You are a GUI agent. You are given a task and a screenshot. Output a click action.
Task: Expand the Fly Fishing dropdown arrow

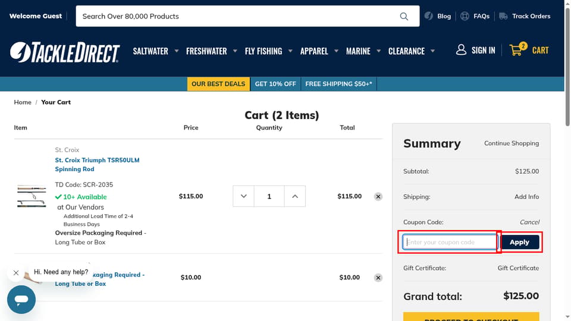pyautogui.click(x=291, y=51)
